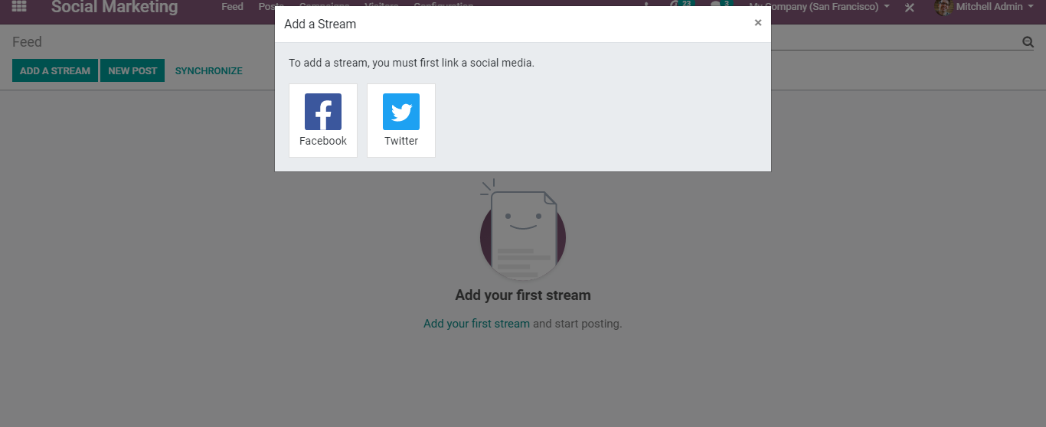Click the 'Feed' breadcrumb heading
This screenshot has height=427, width=1046.
27,42
